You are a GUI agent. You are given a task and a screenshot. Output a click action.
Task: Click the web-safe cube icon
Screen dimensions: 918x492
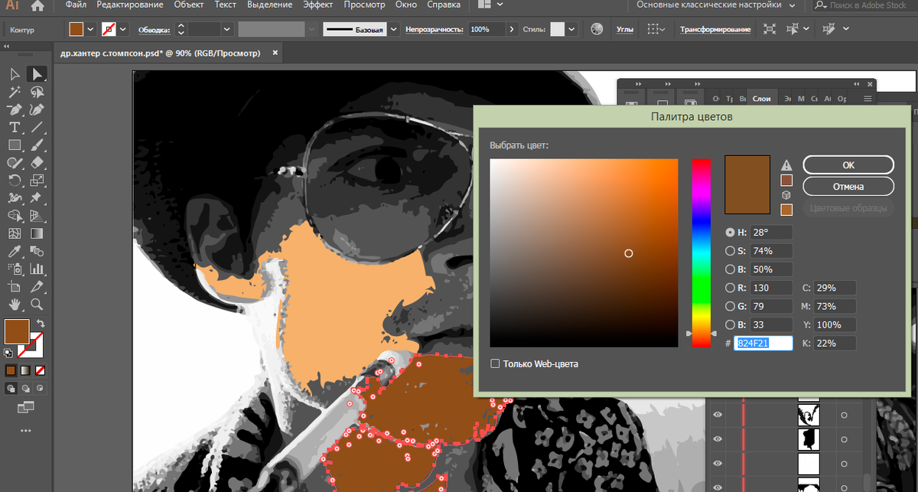[x=786, y=195]
